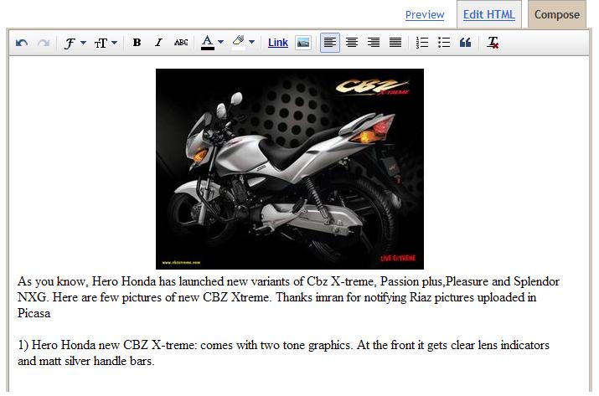
Task: Apply the black text color swatch
Action: [x=208, y=43]
